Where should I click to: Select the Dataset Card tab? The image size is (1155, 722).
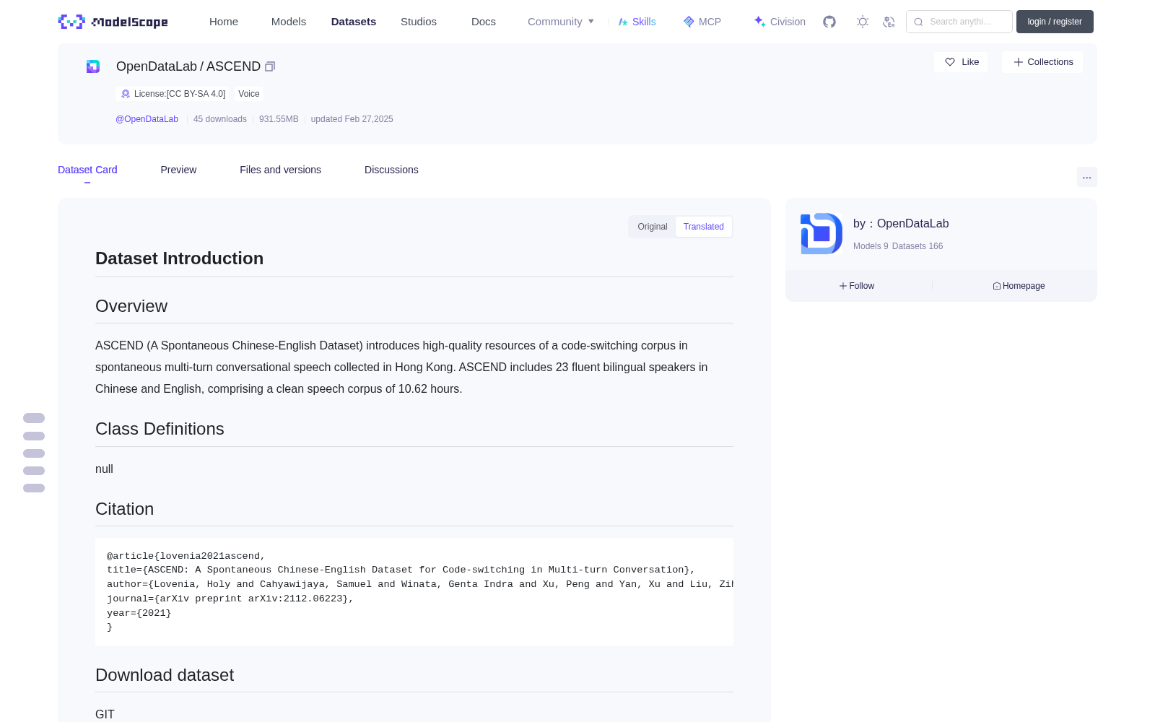pyautogui.click(x=87, y=170)
